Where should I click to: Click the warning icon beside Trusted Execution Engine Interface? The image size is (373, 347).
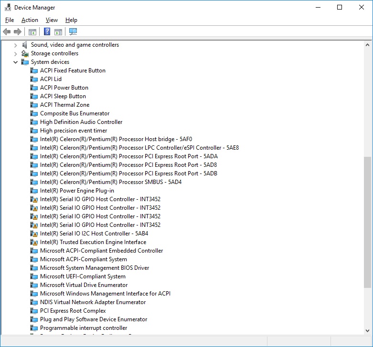point(34,242)
